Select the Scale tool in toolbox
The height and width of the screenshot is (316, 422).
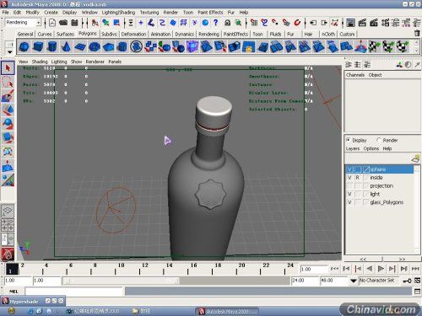[8, 137]
